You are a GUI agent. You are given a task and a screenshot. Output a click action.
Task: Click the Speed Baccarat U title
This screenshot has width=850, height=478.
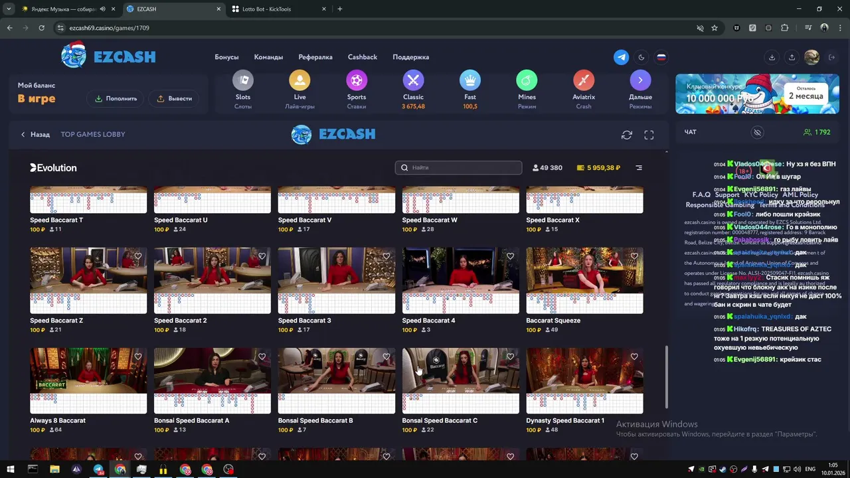click(181, 220)
